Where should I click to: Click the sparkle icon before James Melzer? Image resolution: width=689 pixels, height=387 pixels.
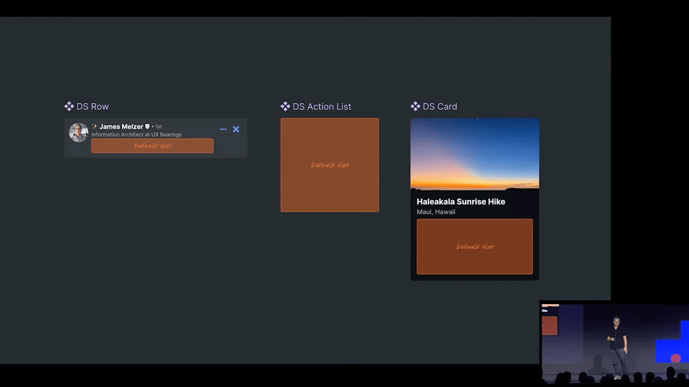pos(95,127)
